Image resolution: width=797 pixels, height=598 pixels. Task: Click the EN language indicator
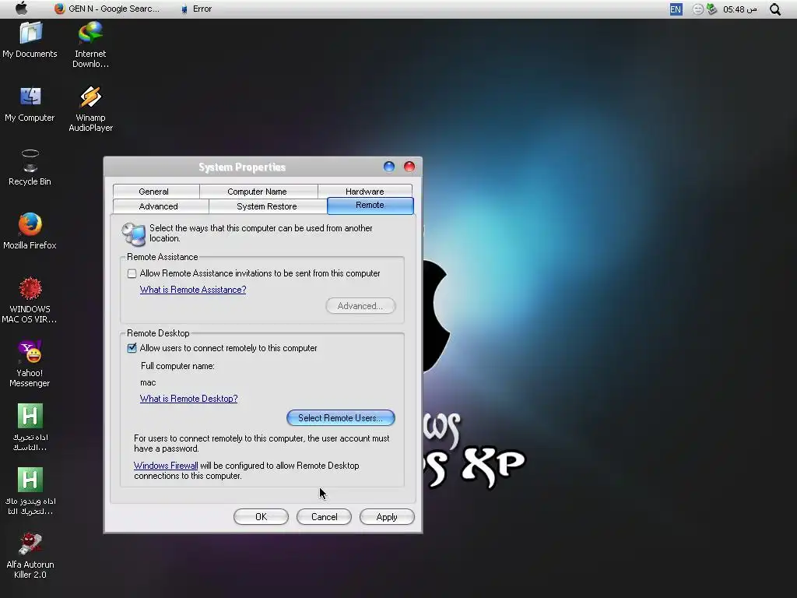click(676, 9)
